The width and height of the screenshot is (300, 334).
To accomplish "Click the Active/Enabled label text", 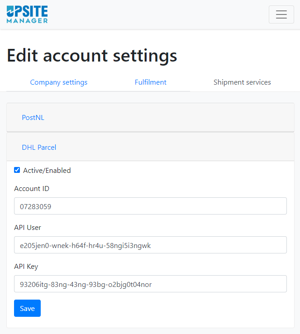I will click(47, 171).
